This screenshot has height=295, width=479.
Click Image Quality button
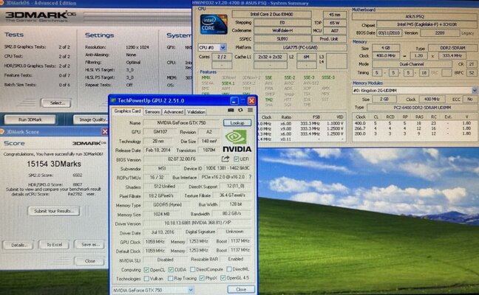tap(92, 119)
